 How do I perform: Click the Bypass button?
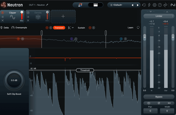[x=159, y=97]
